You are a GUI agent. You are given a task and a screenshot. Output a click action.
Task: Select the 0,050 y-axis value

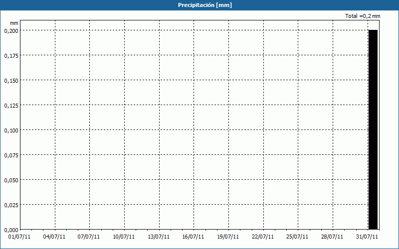(x=11, y=180)
